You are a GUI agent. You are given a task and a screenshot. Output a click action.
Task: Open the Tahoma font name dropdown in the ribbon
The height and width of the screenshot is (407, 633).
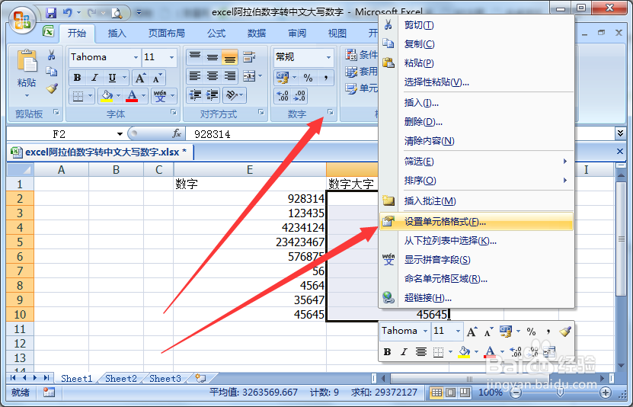[136, 57]
